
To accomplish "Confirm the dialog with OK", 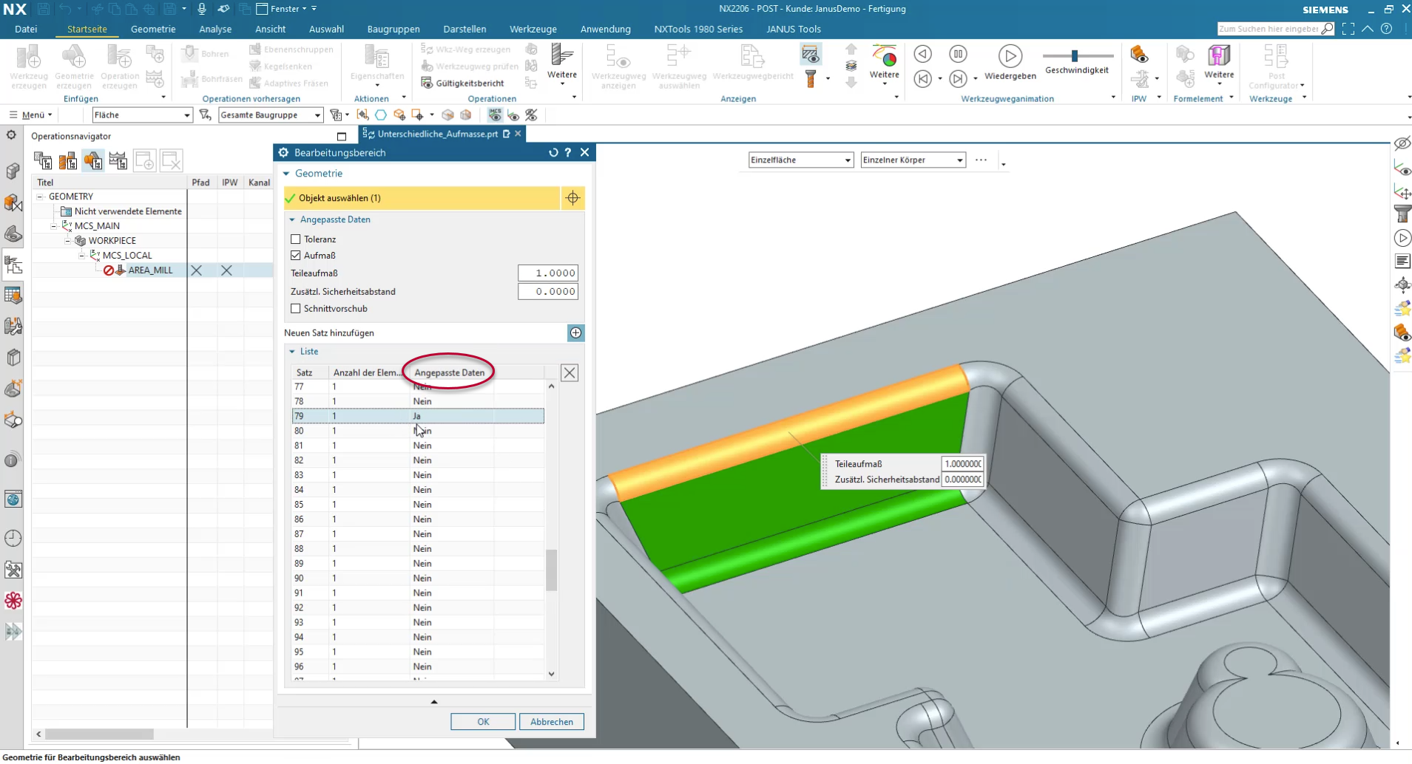I will click(483, 722).
